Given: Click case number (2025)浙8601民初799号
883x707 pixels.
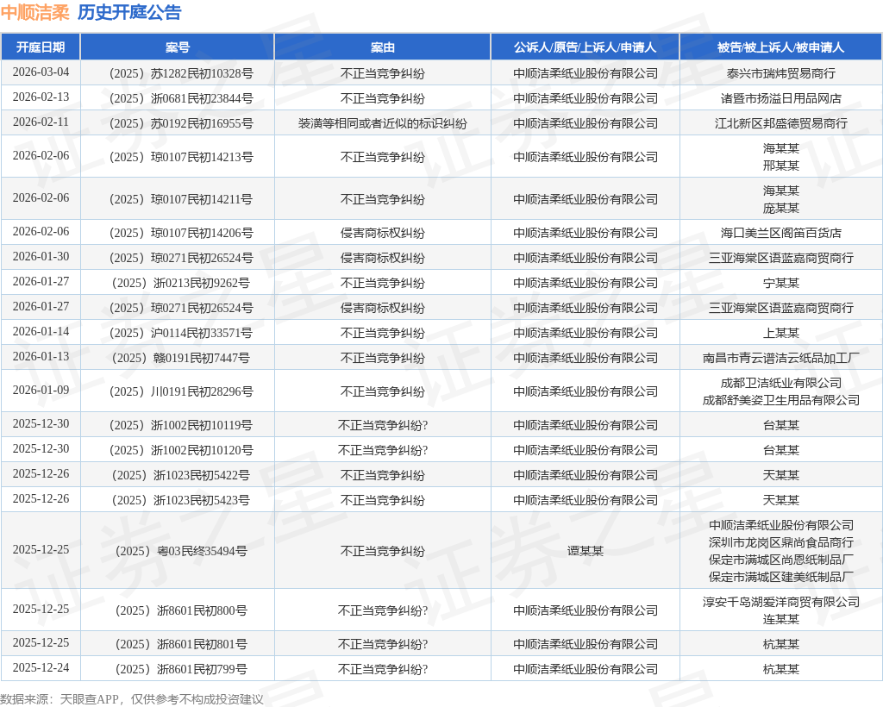Looking at the screenshot, I should coord(181,669).
